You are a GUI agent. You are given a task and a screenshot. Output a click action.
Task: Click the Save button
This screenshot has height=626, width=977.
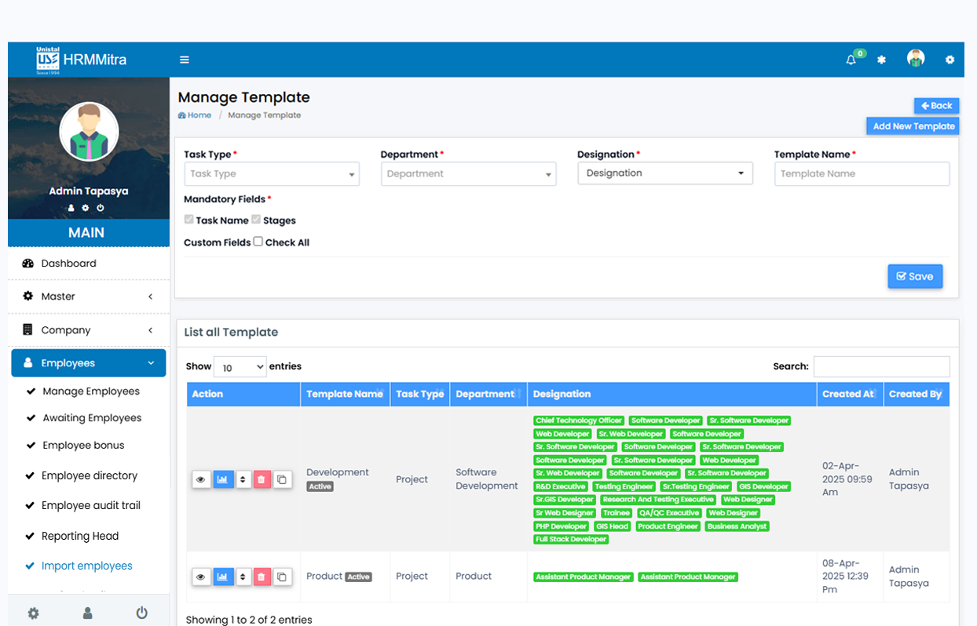(915, 276)
